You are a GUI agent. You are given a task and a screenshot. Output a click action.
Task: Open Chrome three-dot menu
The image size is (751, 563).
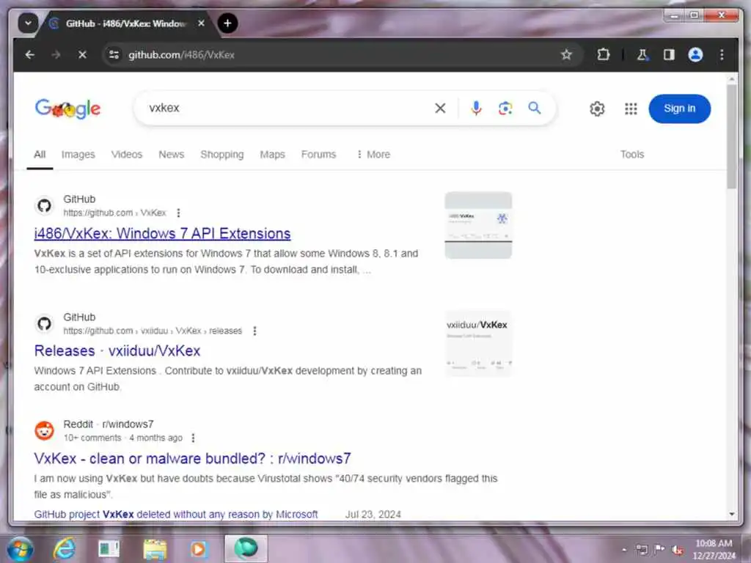coord(722,55)
